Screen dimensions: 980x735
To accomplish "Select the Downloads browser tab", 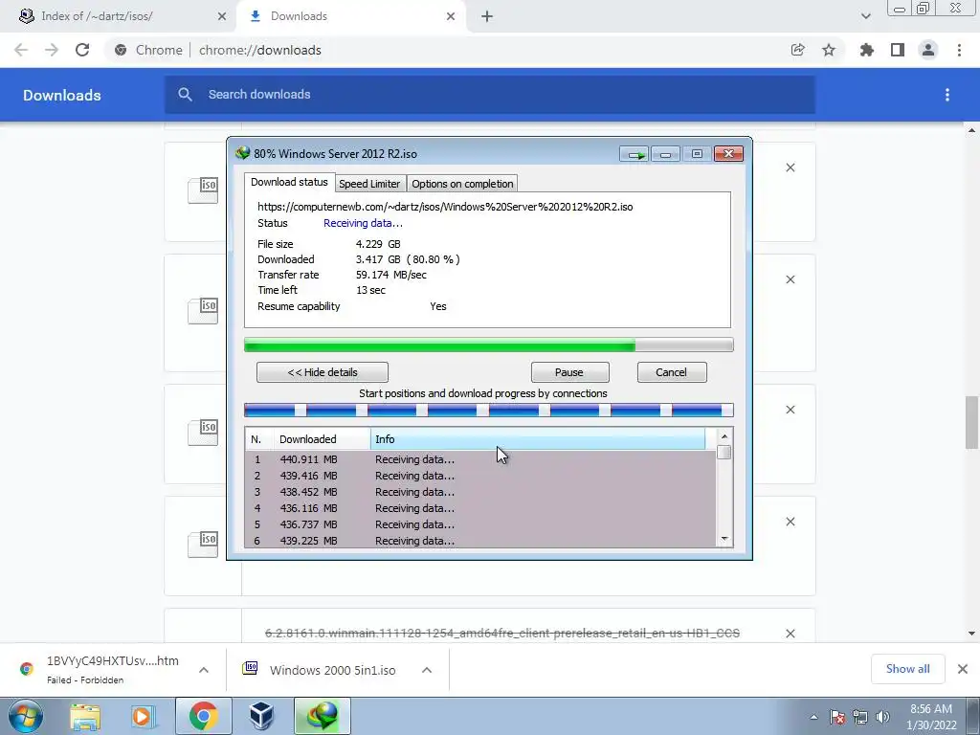I will click(350, 16).
